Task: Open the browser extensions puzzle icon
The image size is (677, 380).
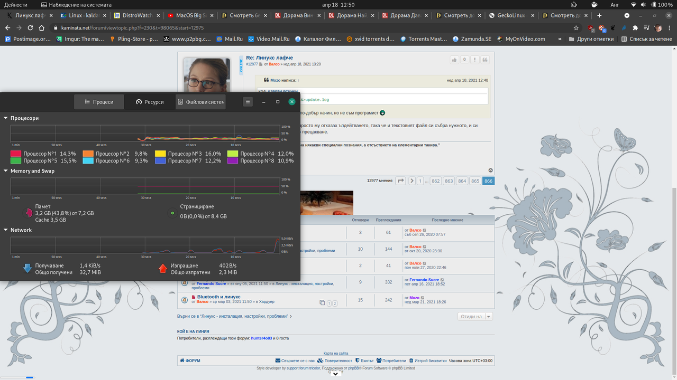Action: pyautogui.click(x=635, y=27)
